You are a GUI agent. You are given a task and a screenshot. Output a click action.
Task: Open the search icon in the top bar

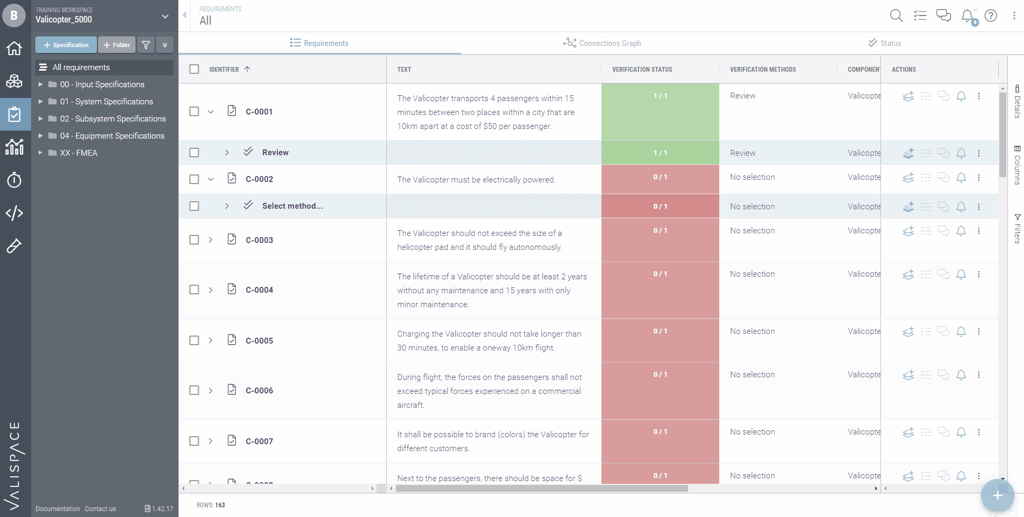[897, 16]
